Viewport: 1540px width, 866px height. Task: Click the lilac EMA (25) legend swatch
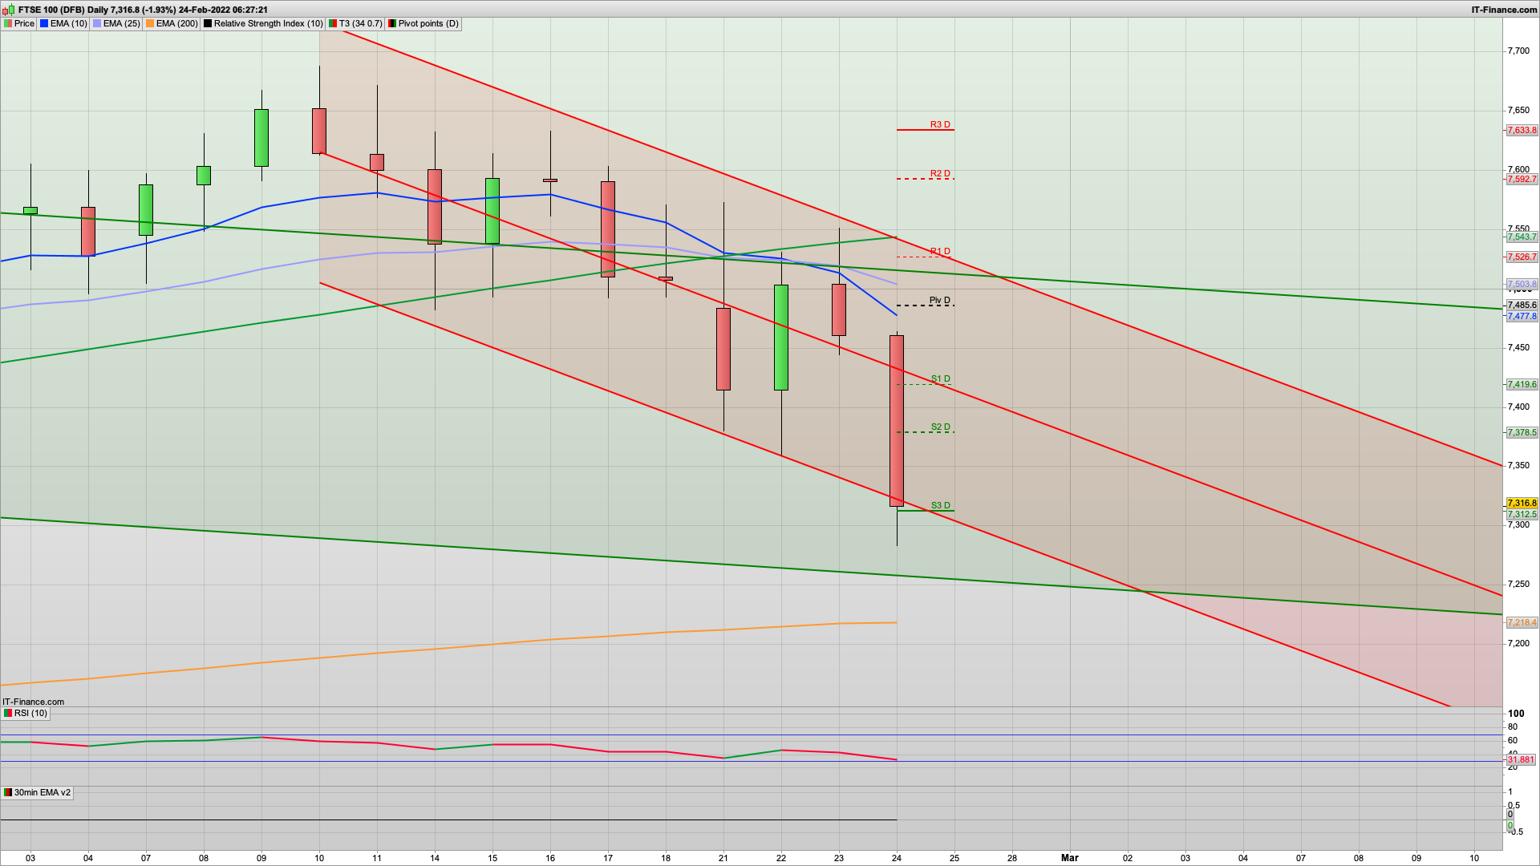(x=97, y=23)
